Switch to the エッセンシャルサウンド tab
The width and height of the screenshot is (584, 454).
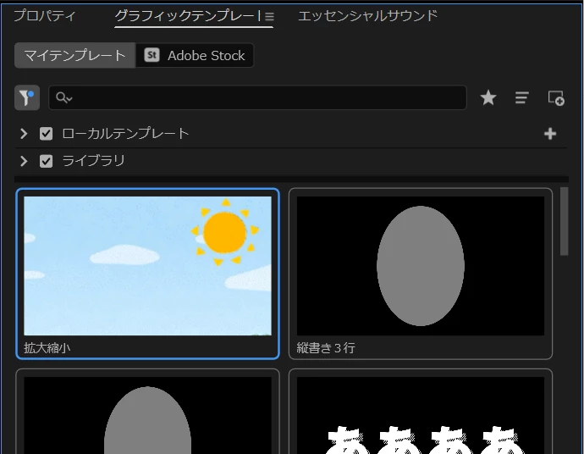click(x=367, y=15)
